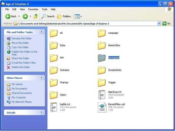Select the RecentFiles.xml file icon

coord(102,107)
